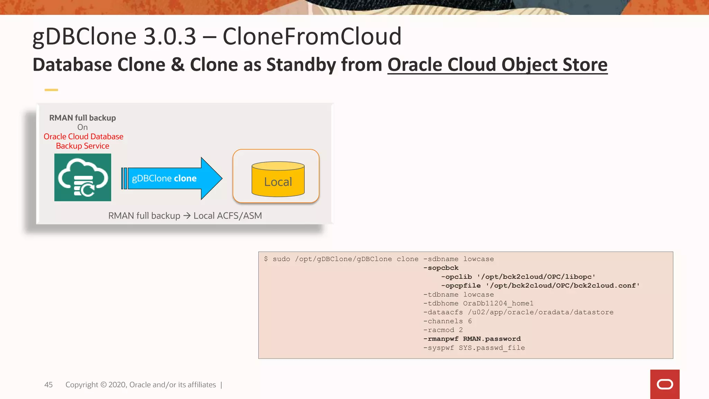Click the '-sopcbck' option in command
This screenshot has height=399, width=709.
click(441, 268)
